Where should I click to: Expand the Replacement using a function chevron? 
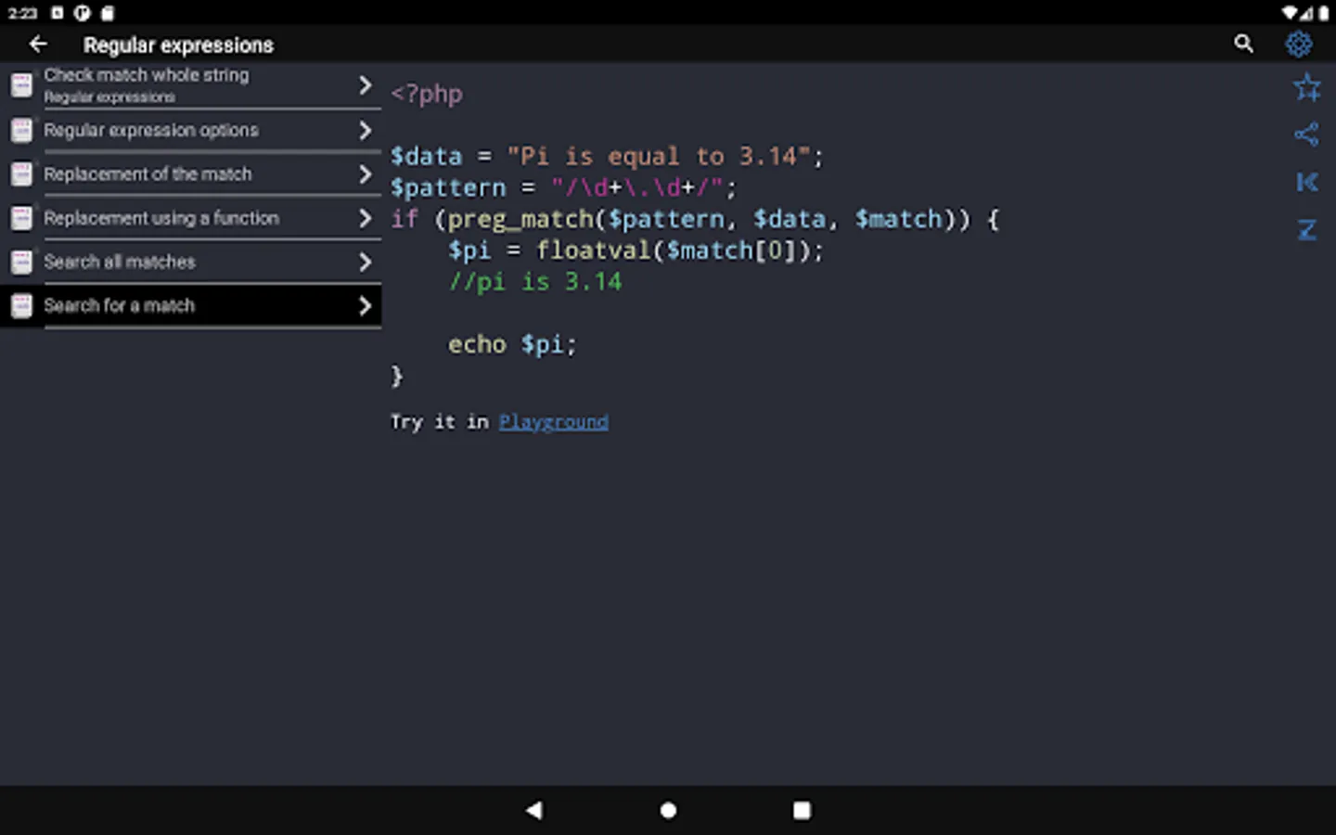tap(366, 218)
